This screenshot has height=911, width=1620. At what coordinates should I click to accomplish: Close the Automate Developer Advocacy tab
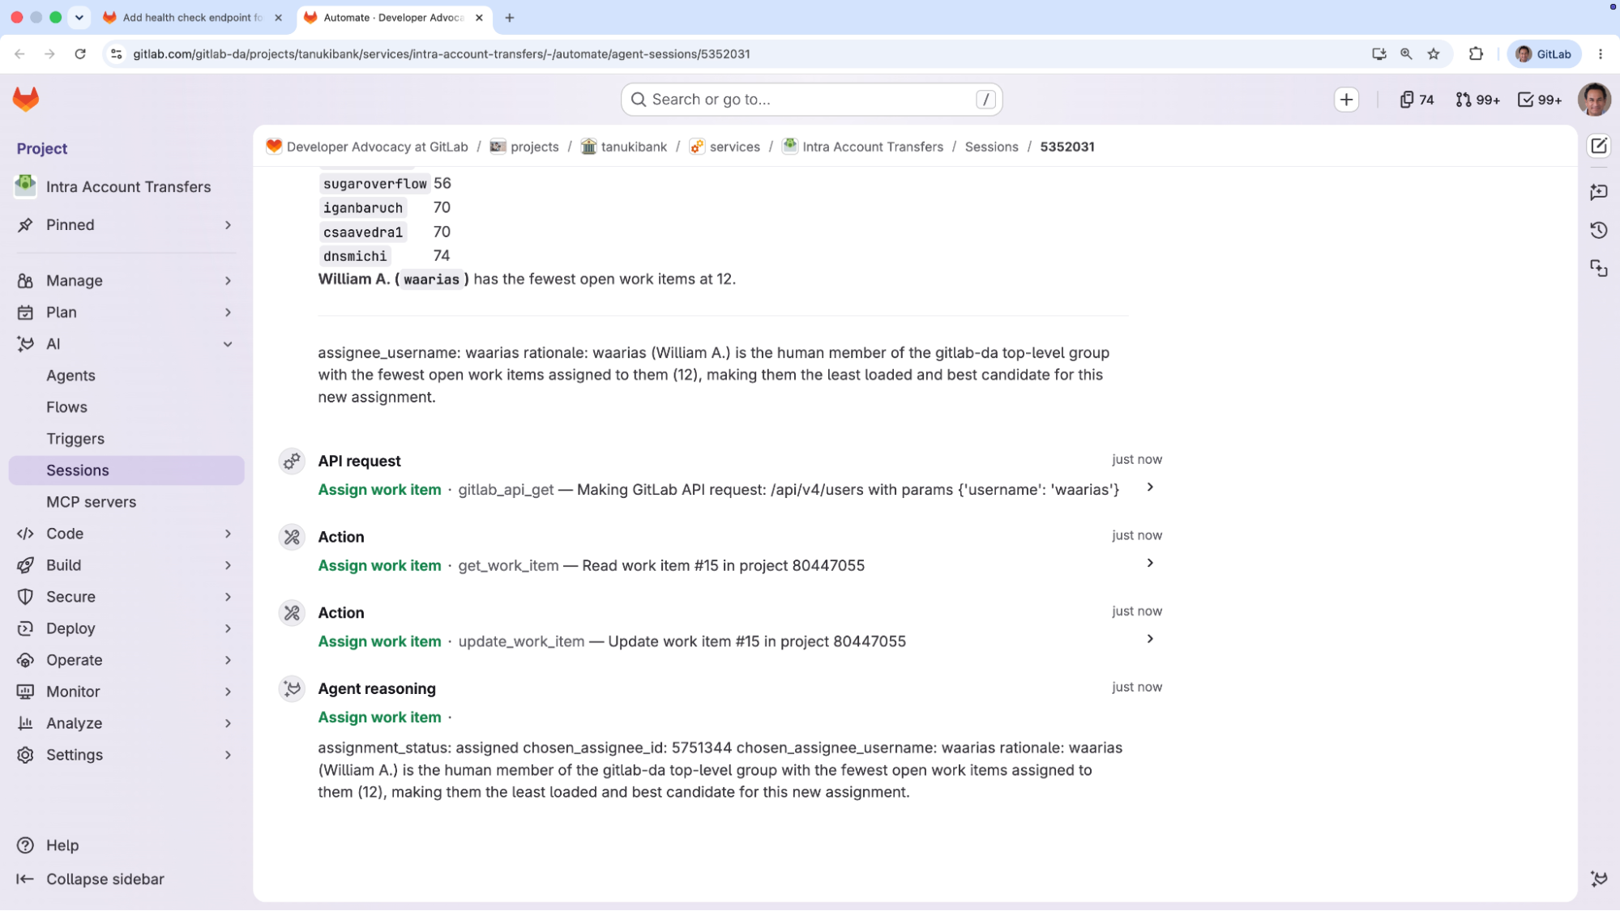click(x=479, y=18)
